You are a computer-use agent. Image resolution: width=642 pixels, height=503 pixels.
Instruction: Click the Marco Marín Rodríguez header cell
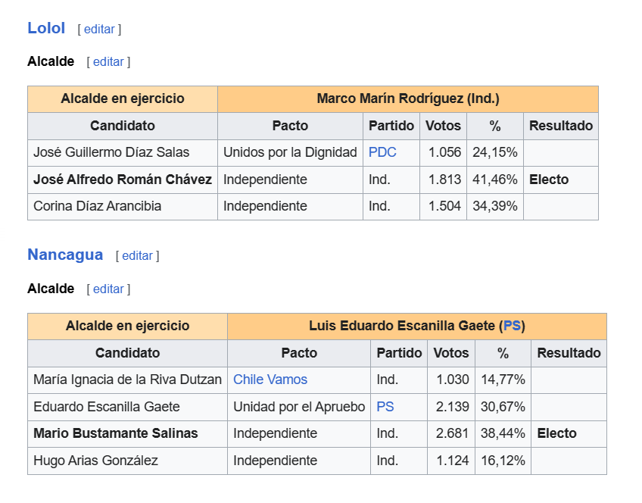[x=408, y=99]
